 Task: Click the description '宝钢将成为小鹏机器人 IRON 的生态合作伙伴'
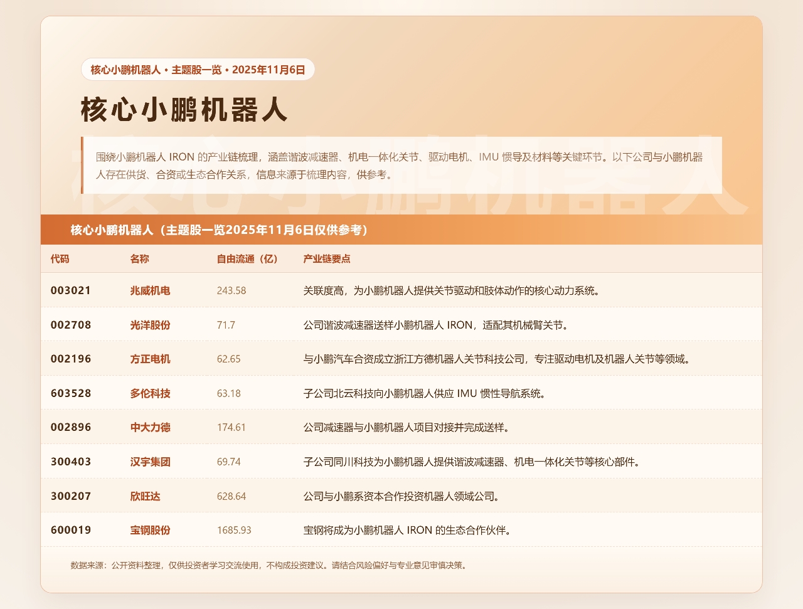click(x=407, y=531)
